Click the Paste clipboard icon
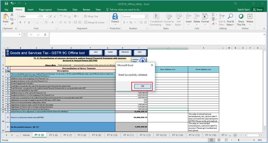This screenshot has height=143, width=268. 6,17
